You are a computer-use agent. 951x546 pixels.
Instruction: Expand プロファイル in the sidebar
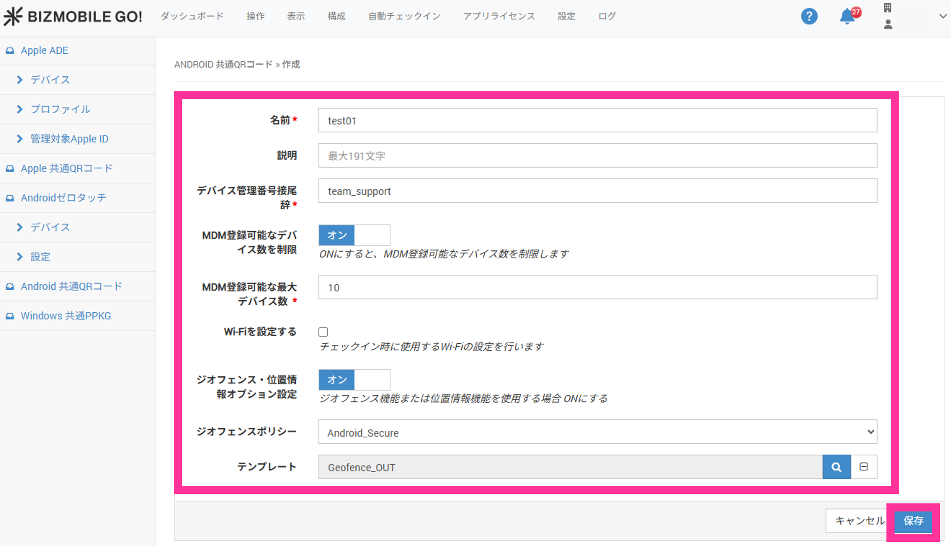[x=60, y=109]
